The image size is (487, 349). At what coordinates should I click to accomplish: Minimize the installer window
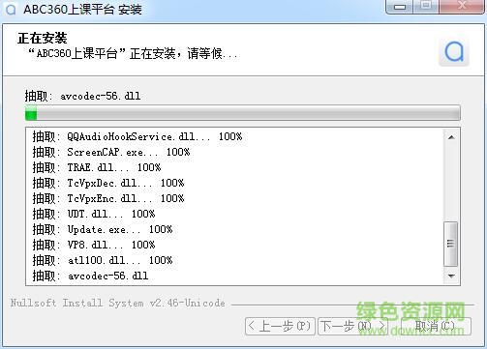click(400, 6)
